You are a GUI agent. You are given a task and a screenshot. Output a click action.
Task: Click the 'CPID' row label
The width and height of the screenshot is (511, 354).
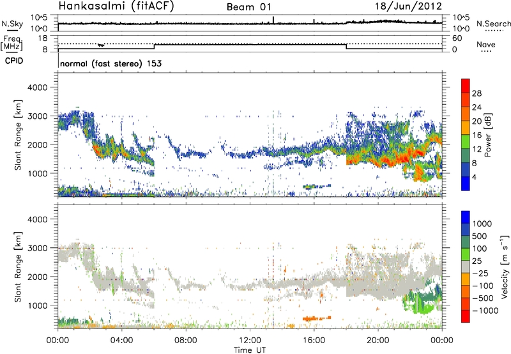pyautogui.click(x=14, y=61)
